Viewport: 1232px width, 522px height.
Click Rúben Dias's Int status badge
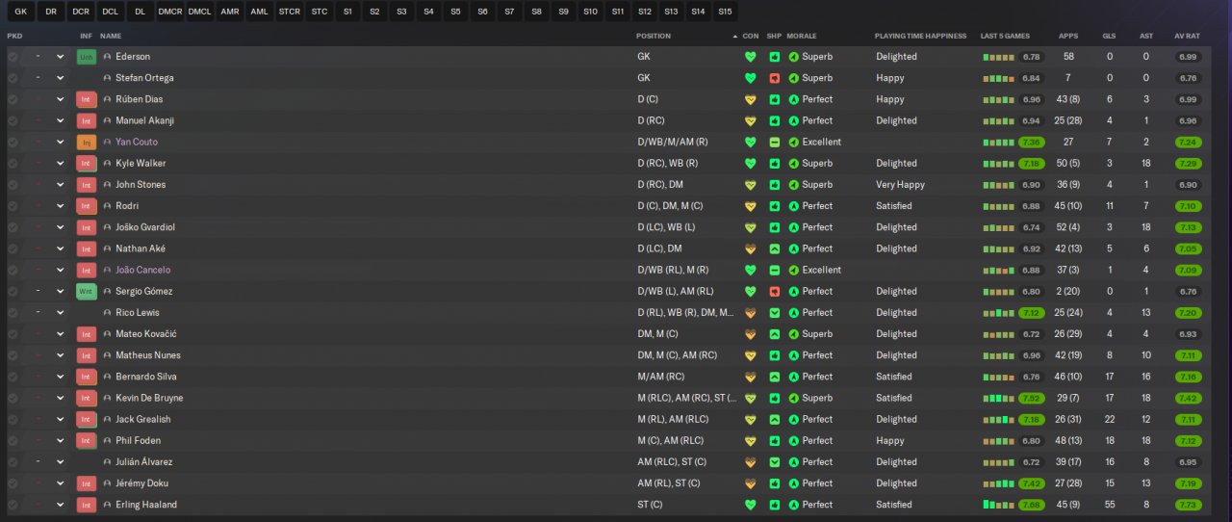[87, 99]
